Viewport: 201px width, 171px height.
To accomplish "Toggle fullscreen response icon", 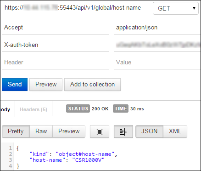I will coord(100,131).
